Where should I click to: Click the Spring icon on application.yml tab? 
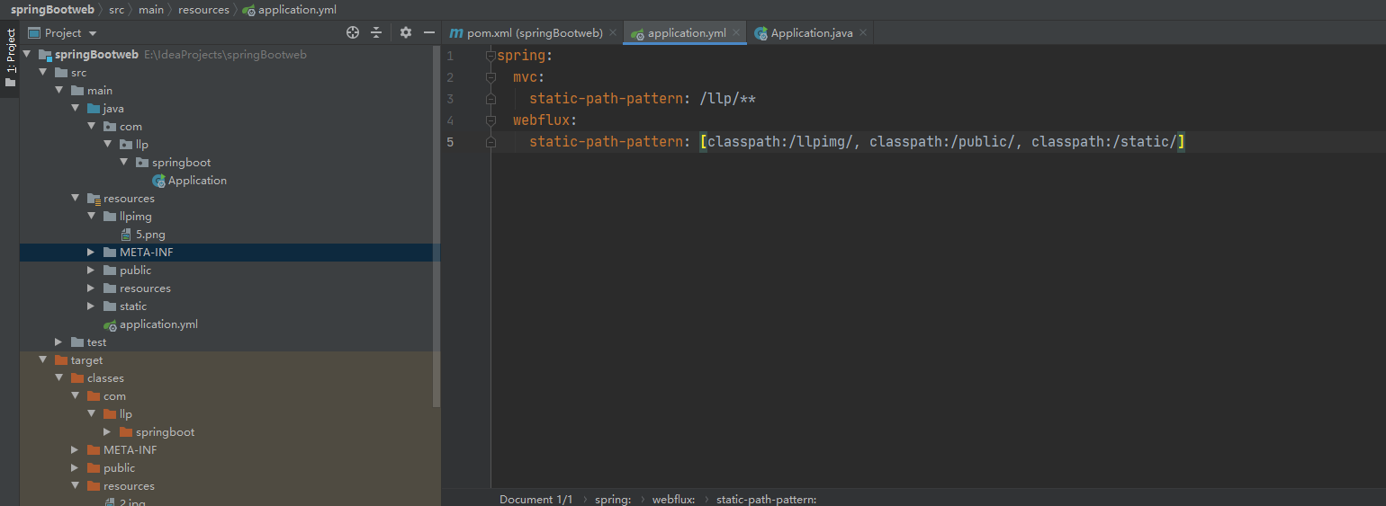point(637,33)
